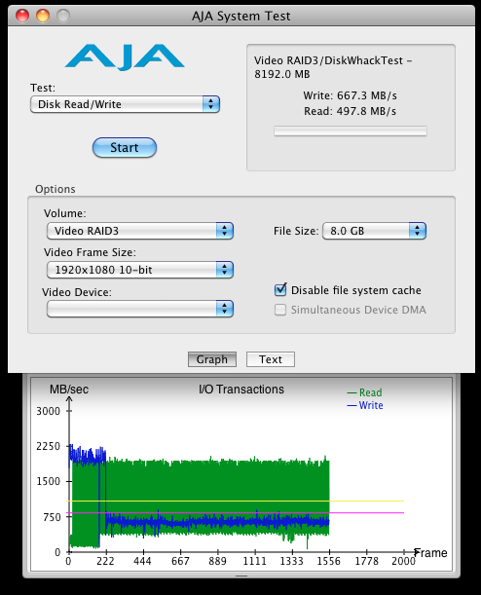The width and height of the screenshot is (481, 595).
Task: Click the Simultaneous Device DMA checkbox
Action: pyautogui.click(x=280, y=310)
